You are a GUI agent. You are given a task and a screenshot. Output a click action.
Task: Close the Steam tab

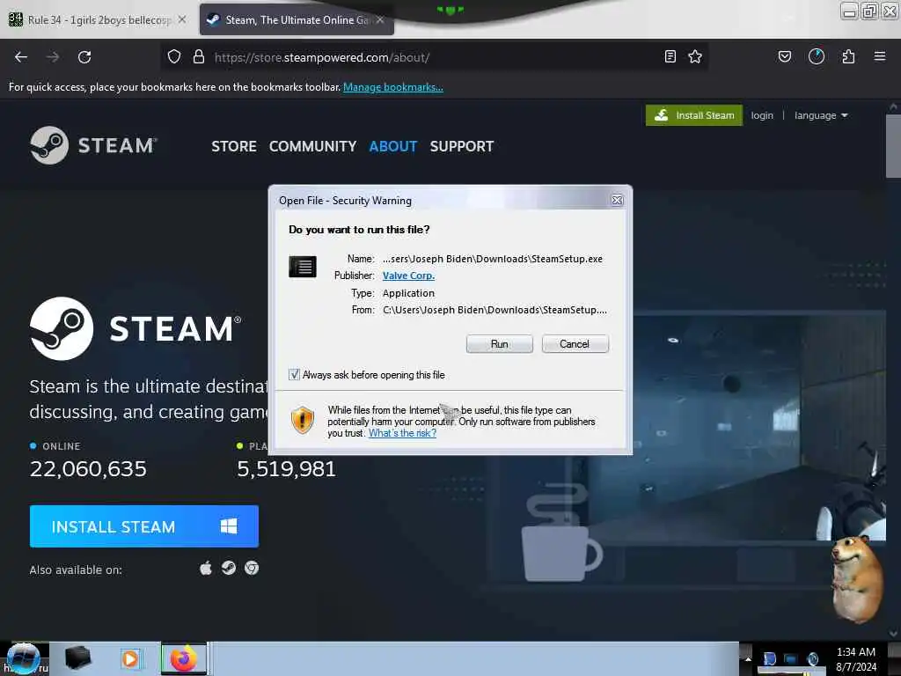click(380, 20)
